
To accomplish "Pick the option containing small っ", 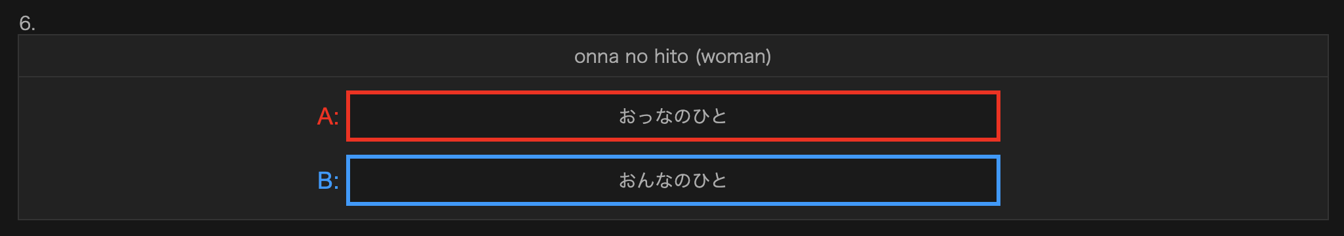I will pyautogui.click(x=673, y=116).
